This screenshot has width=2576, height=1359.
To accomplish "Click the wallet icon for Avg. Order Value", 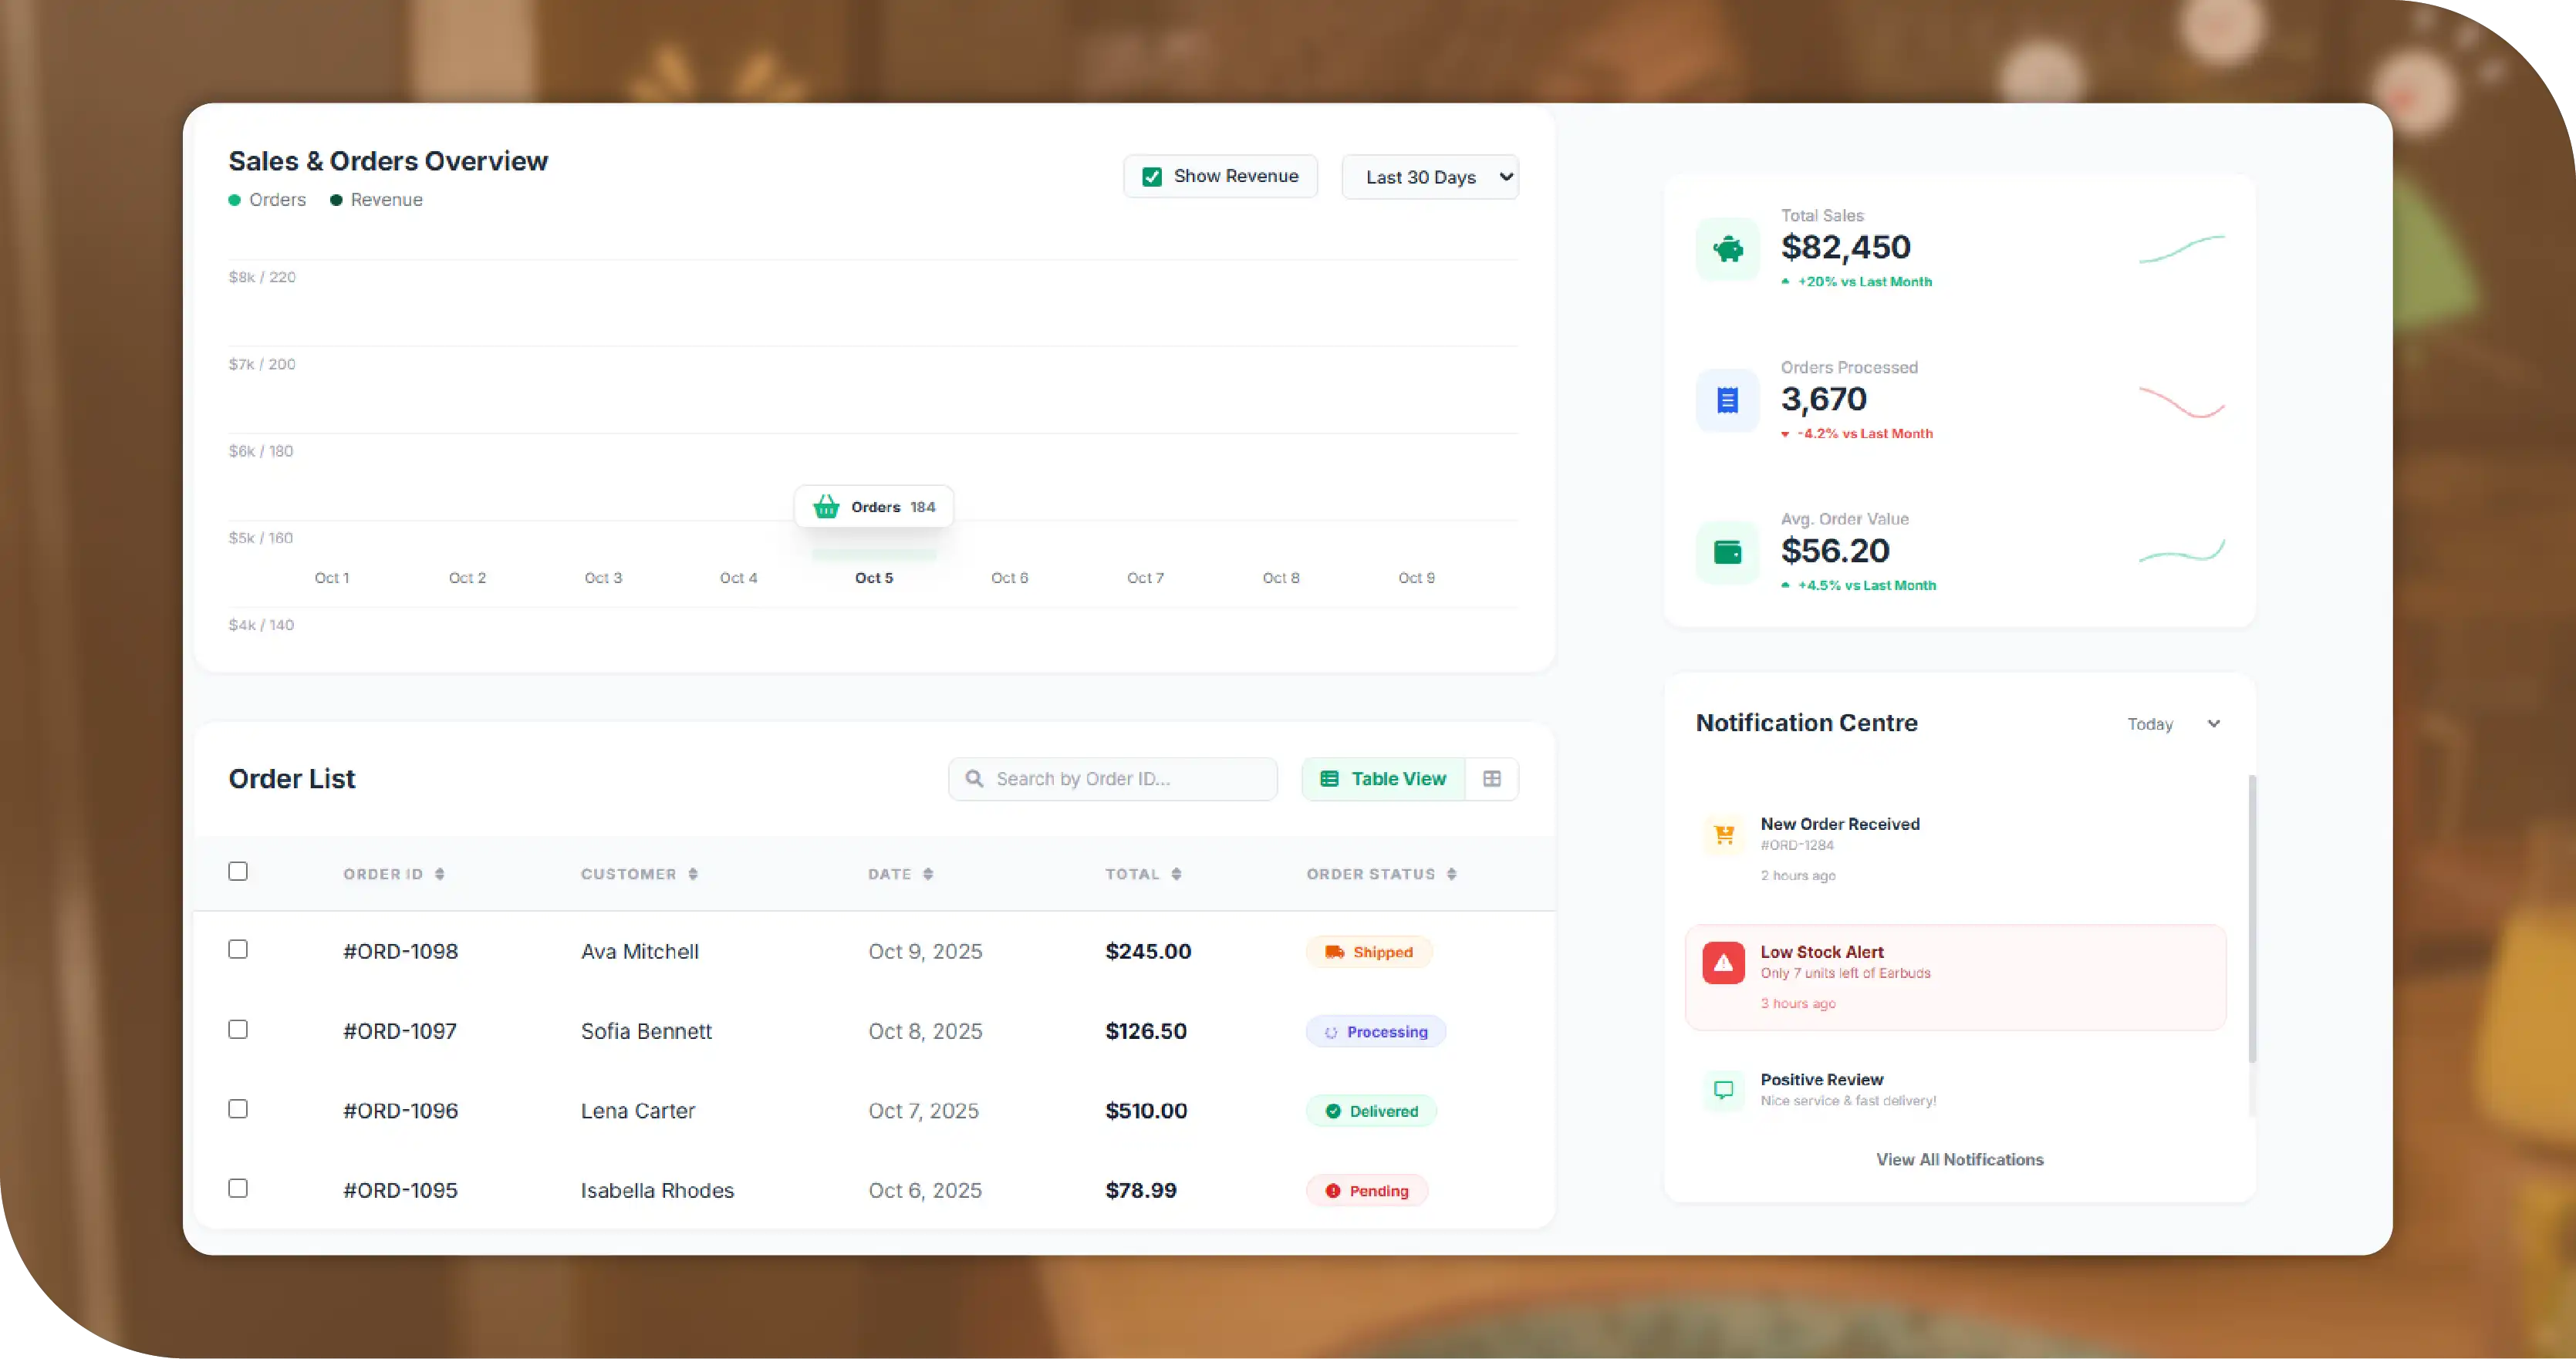I will point(1727,552).
